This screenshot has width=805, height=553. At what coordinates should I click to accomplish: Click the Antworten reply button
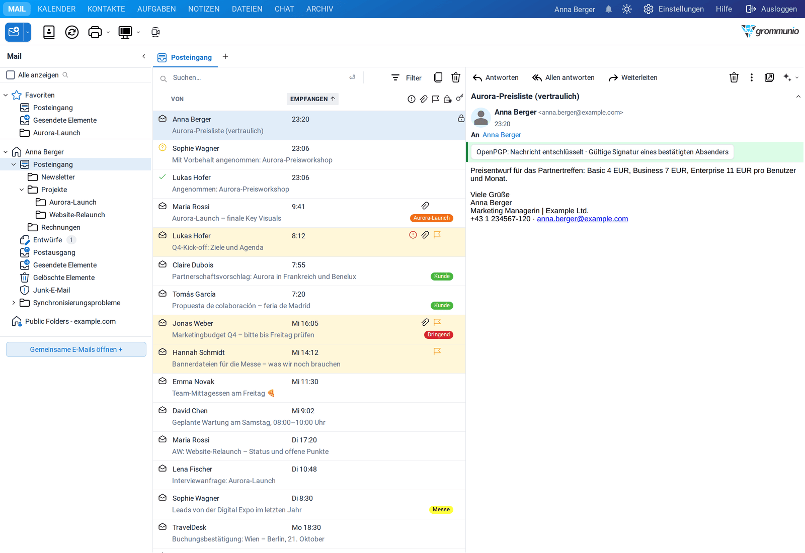tap(496, 77)
